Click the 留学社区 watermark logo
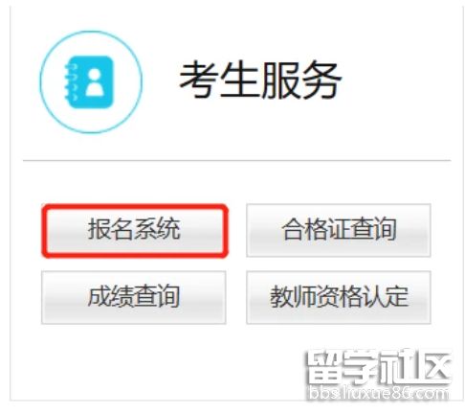 (x=379, y=368)
